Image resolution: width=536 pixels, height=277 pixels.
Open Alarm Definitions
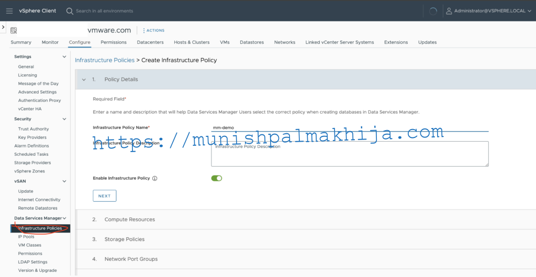click(31, 146)
